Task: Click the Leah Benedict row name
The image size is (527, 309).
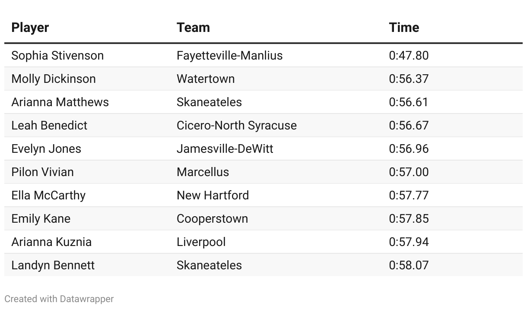Action: (49, 126)
